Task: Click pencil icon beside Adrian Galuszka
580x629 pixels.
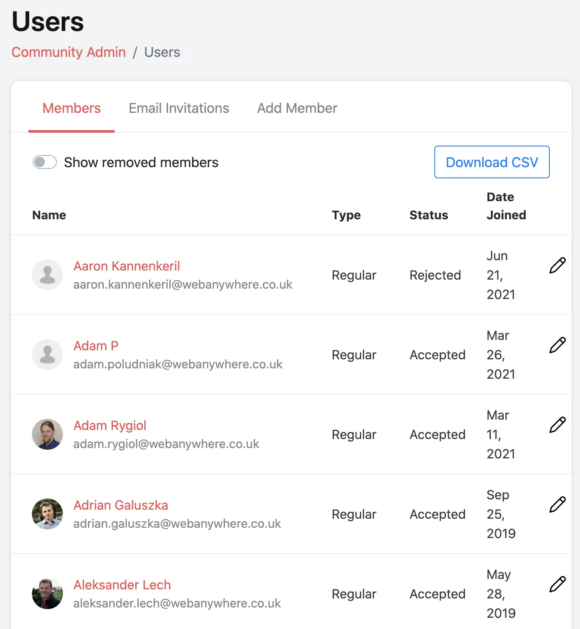Action: [557, 504]
